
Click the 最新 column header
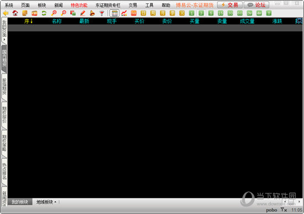click(x=84, y=21)
